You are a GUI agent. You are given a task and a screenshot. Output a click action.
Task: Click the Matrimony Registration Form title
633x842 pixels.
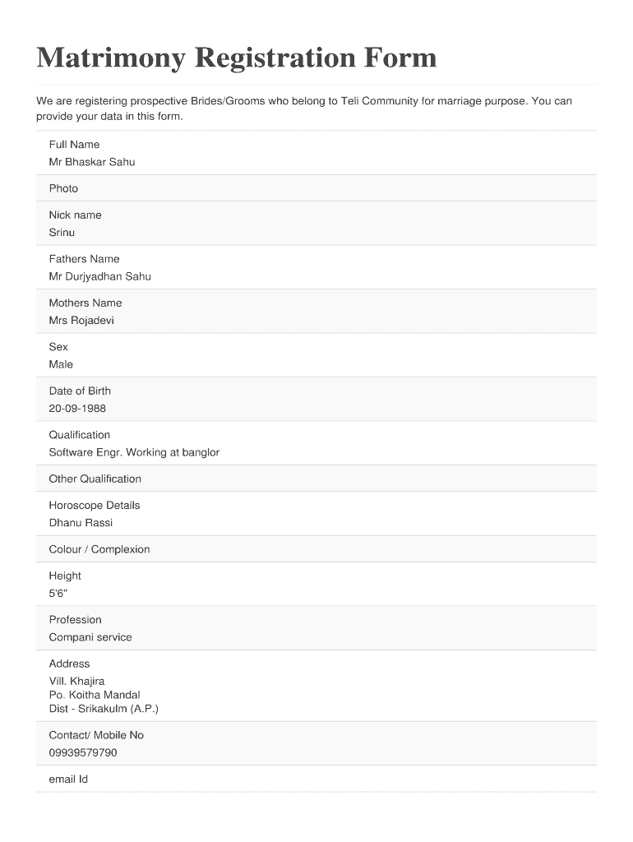point(236,58)
